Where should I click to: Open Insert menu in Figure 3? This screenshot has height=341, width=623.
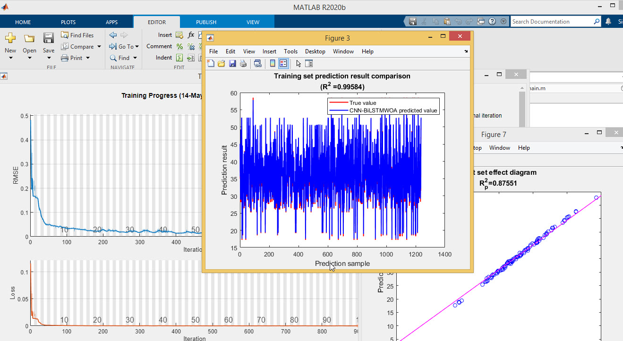tap(269, 51)
